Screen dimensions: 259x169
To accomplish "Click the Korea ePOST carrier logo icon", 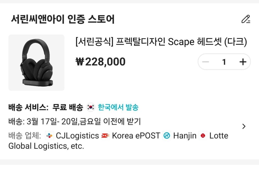I will tap(105, 136).
